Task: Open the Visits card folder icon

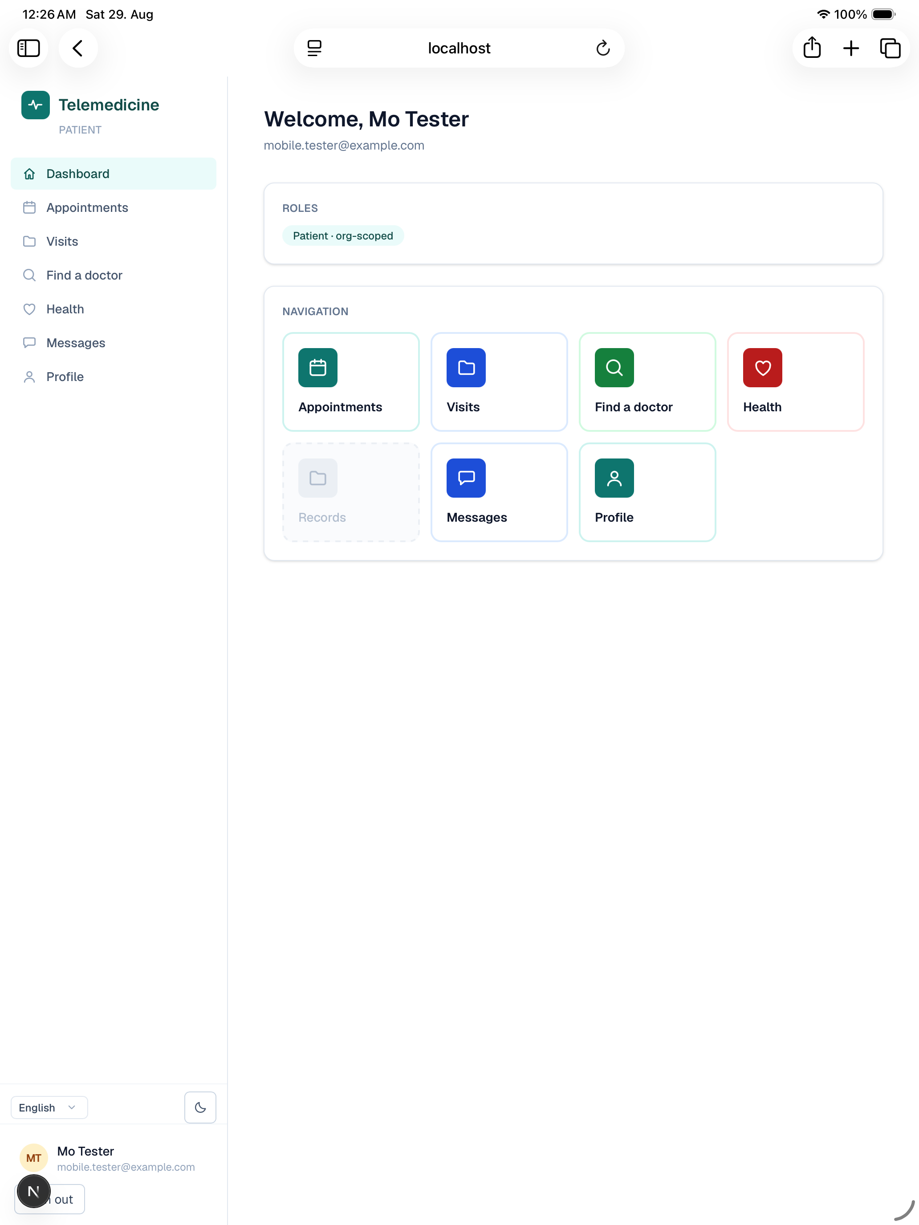Action: click(x=466, y=368)
